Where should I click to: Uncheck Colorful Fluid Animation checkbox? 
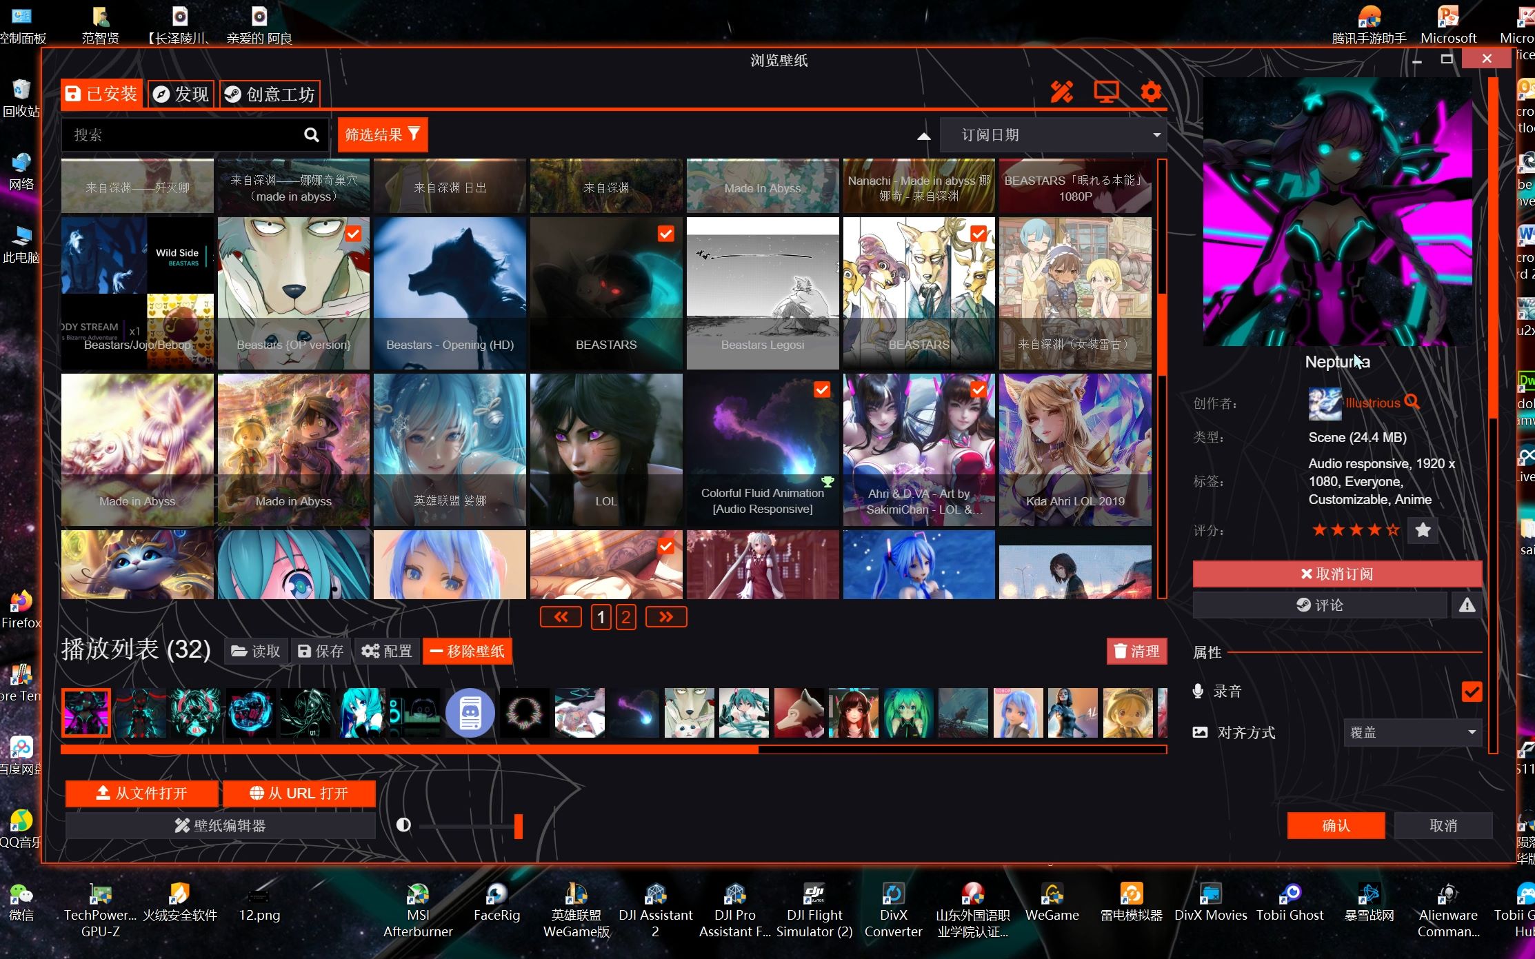pos(822,390)
